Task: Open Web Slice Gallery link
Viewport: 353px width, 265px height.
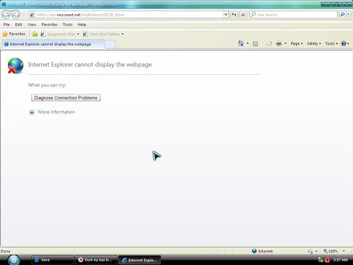Action: click(103, 34)
